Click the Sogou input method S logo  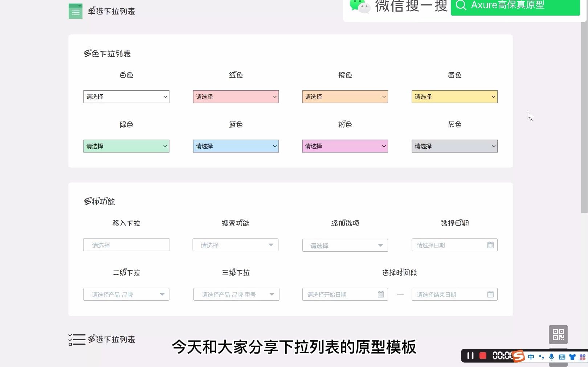(519, 356)
